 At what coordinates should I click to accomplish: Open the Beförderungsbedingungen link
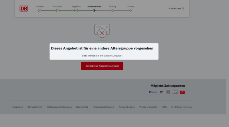coord(59,107)
